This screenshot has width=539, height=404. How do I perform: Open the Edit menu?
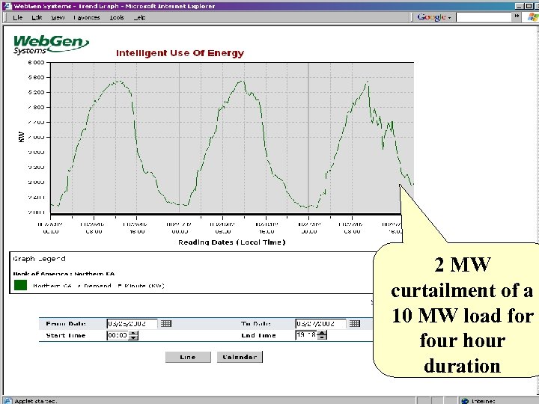click(x=37, y=17)
